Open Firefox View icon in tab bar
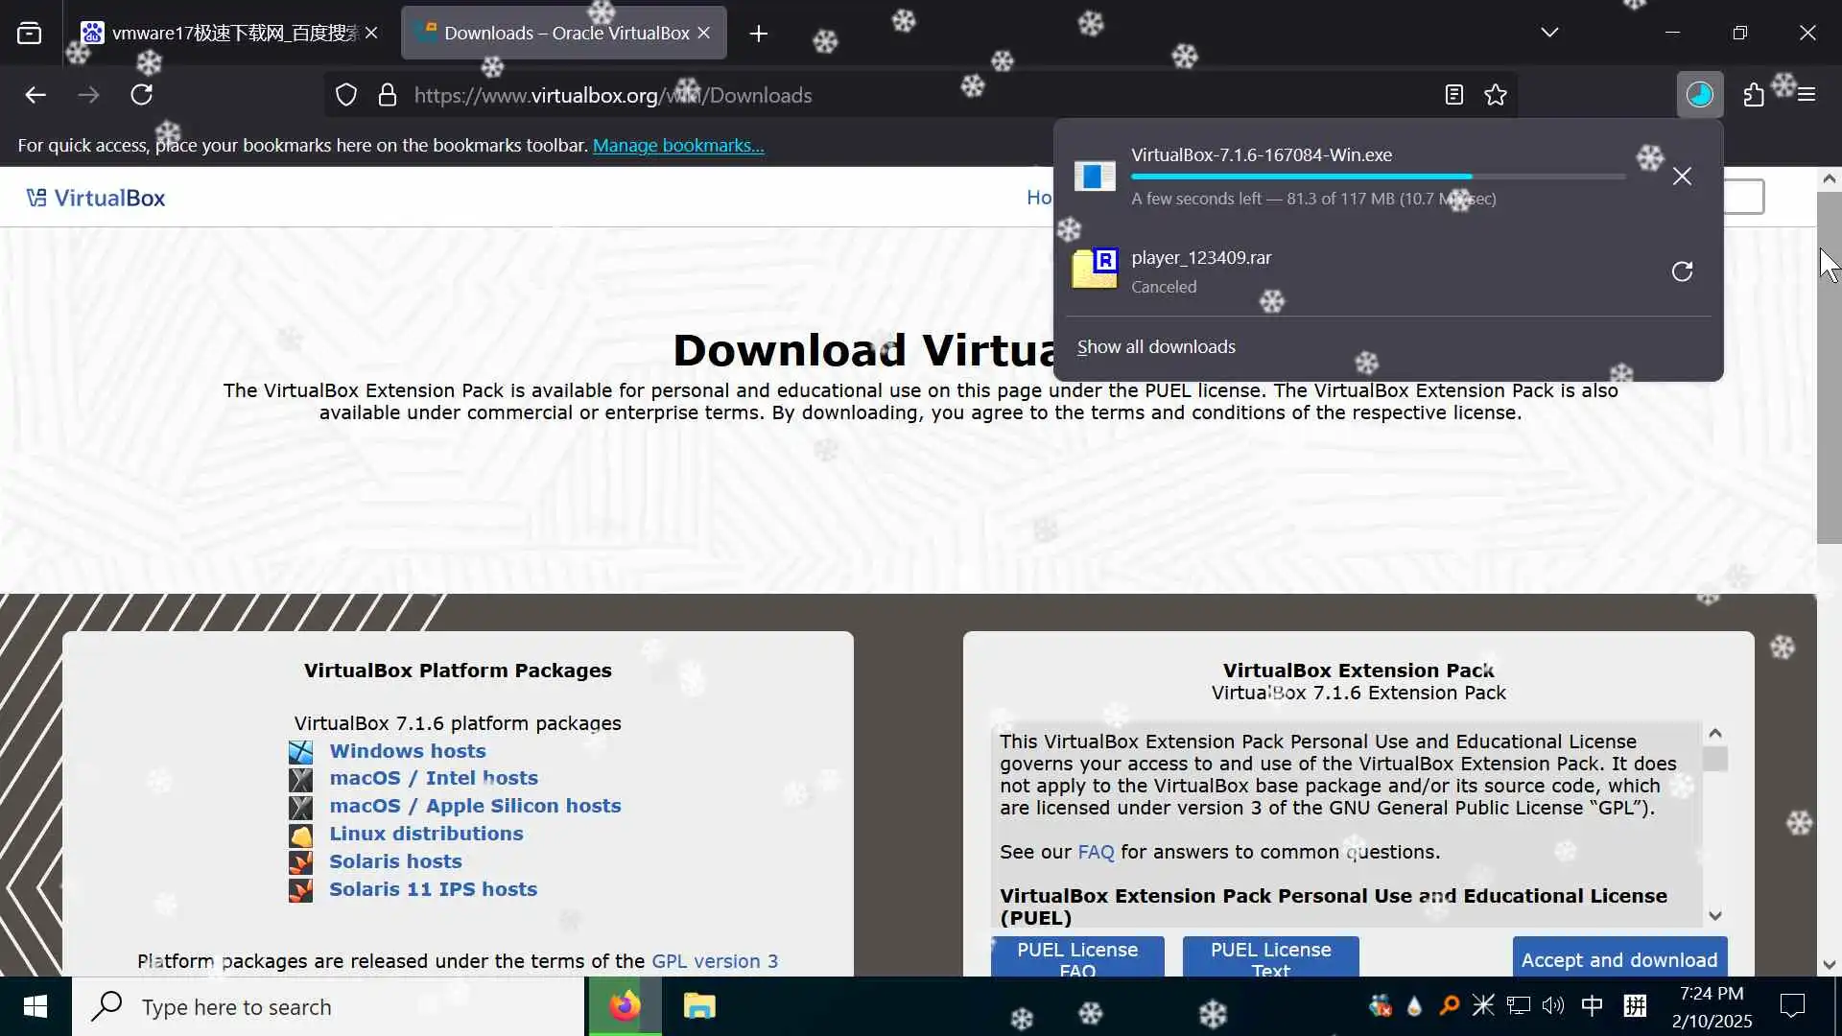 tap(30, 34)
